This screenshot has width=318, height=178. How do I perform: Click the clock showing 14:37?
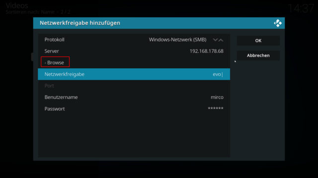(x=301, y=8)
